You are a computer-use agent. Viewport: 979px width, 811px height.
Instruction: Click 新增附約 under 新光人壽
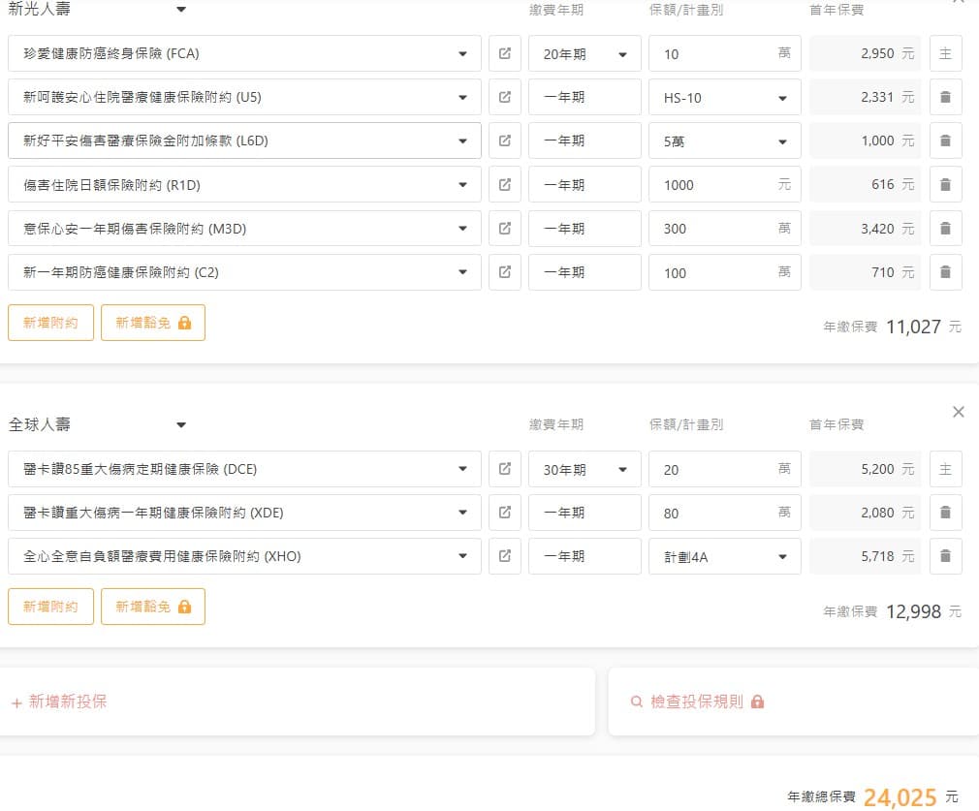[50, 323]
